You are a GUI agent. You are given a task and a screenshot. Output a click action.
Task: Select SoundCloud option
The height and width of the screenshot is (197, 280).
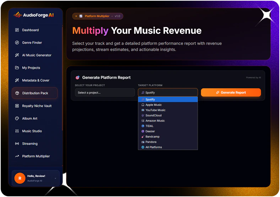click(x=168, y=115)
